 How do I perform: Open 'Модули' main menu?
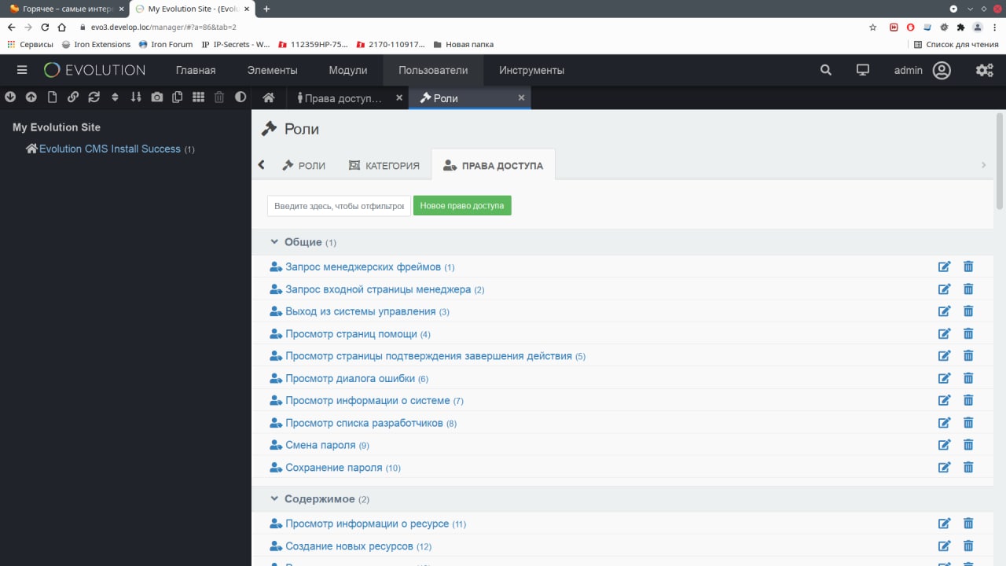[x=348, y=70]
